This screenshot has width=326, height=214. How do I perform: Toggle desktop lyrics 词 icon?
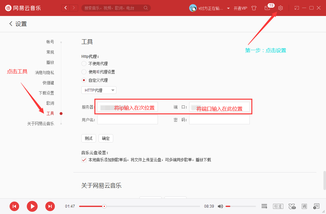[304, 206]
